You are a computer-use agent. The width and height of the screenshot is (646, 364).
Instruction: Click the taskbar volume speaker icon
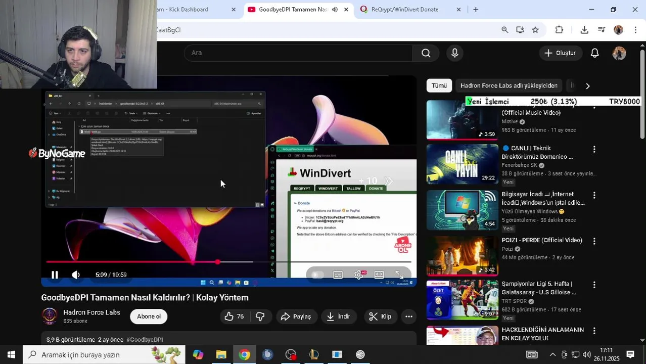(586, 354)
